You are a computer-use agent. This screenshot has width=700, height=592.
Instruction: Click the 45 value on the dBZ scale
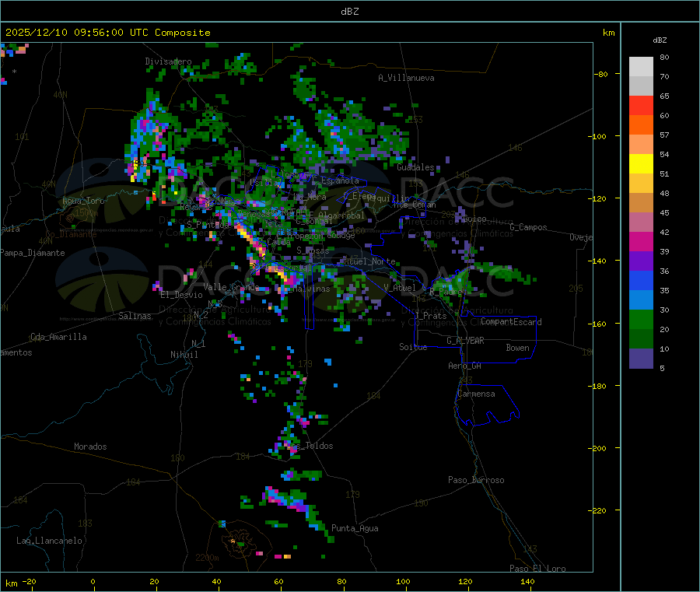click(x=664, y=212)
